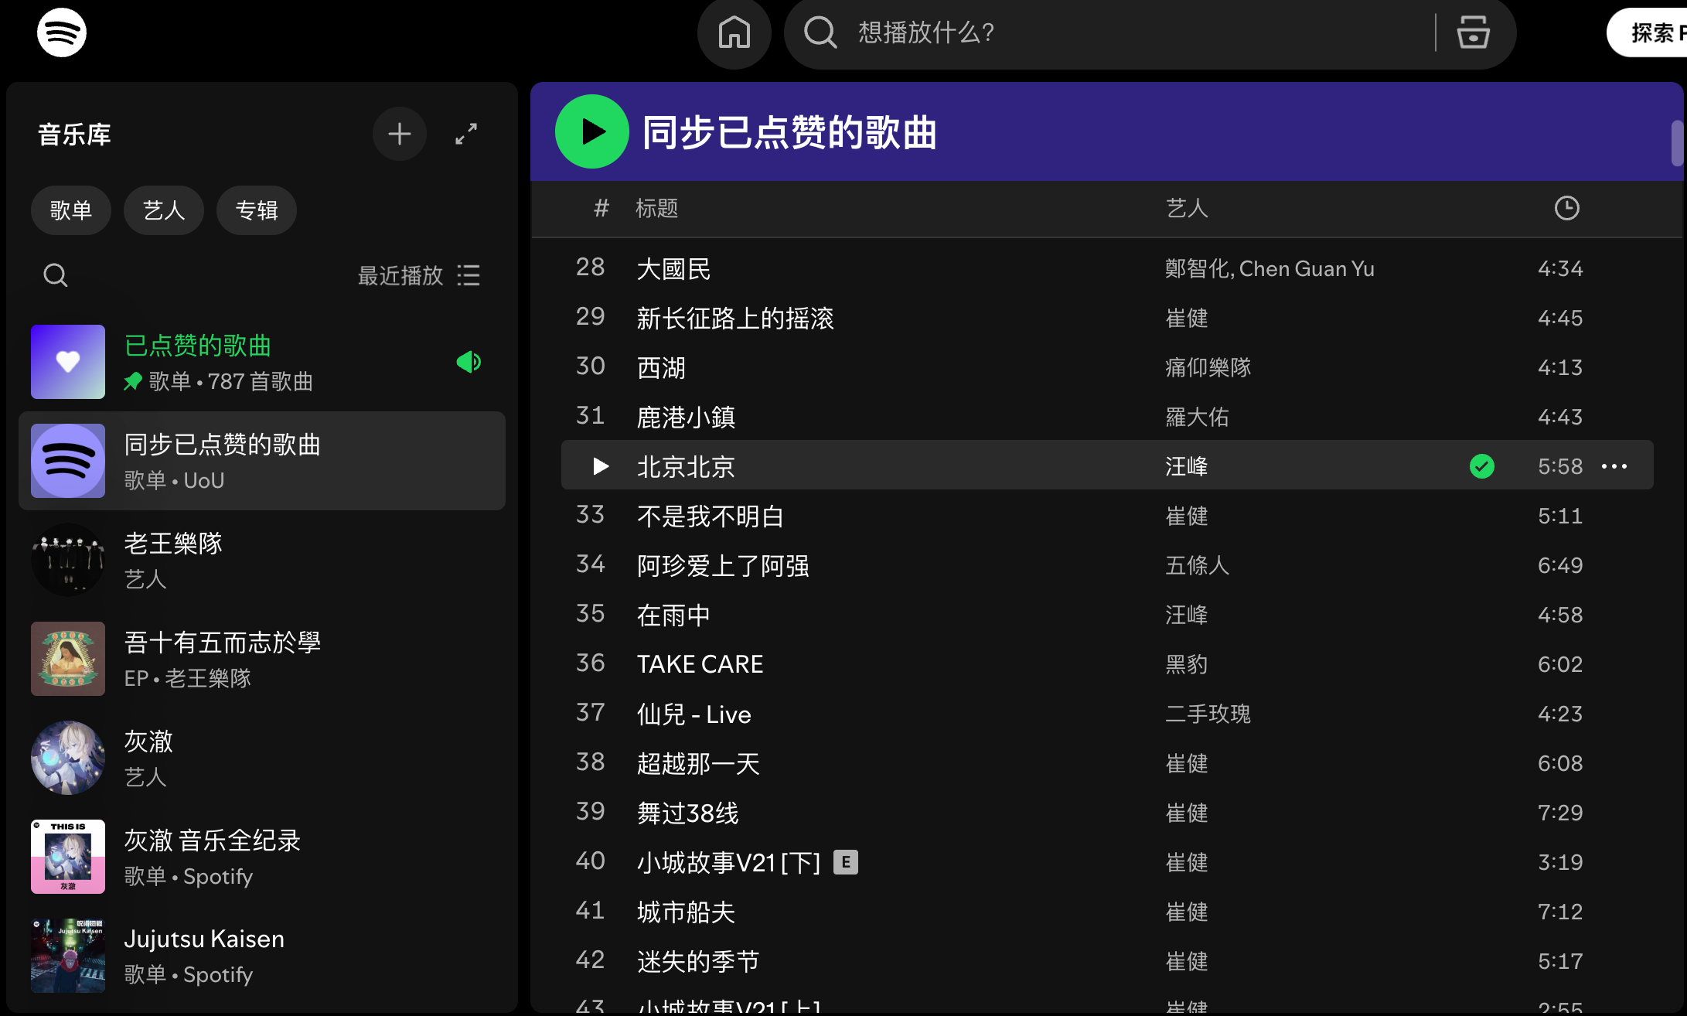
Task: Click the 汪峰 artist link on 在雨中
Action: [x=1187, y=615]
